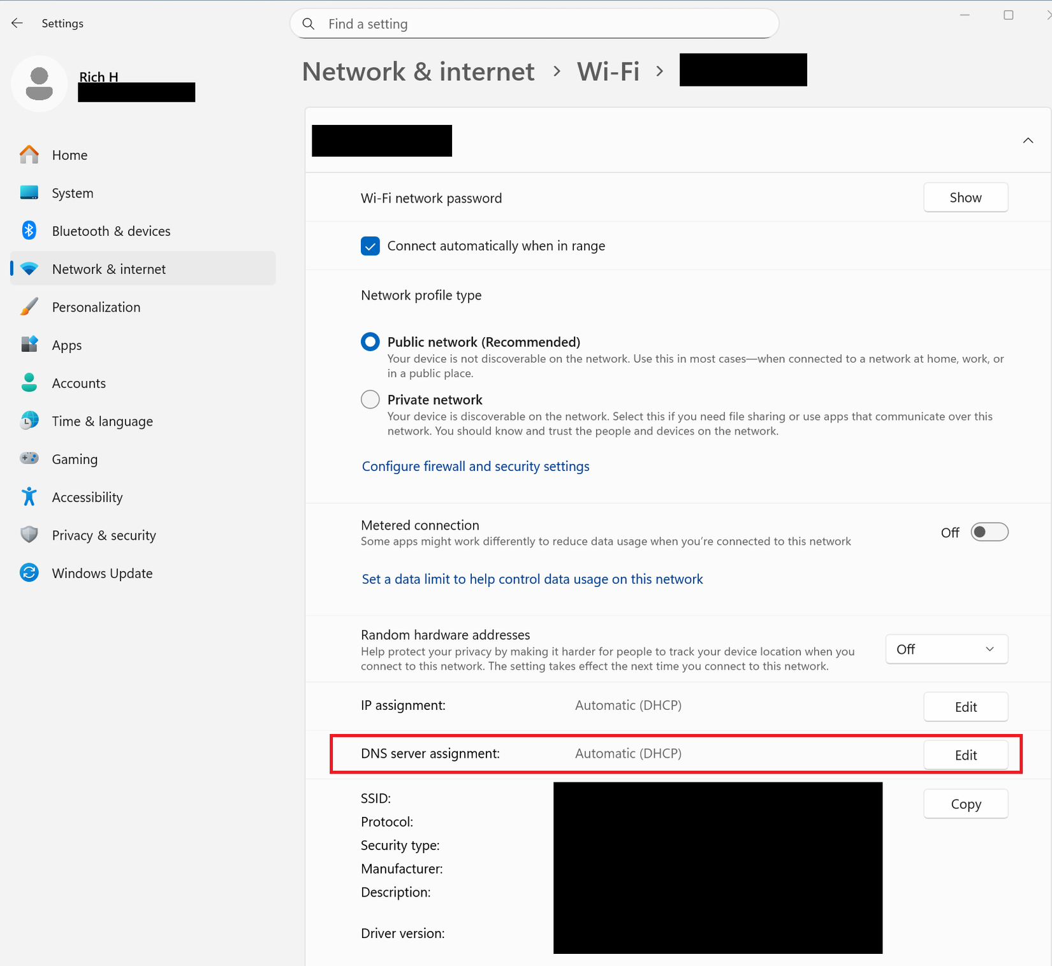The height and width of the screenshot is (966, 1052).
Task: Turn on the Metered connection toggle
Action: [x=989, y=531]
